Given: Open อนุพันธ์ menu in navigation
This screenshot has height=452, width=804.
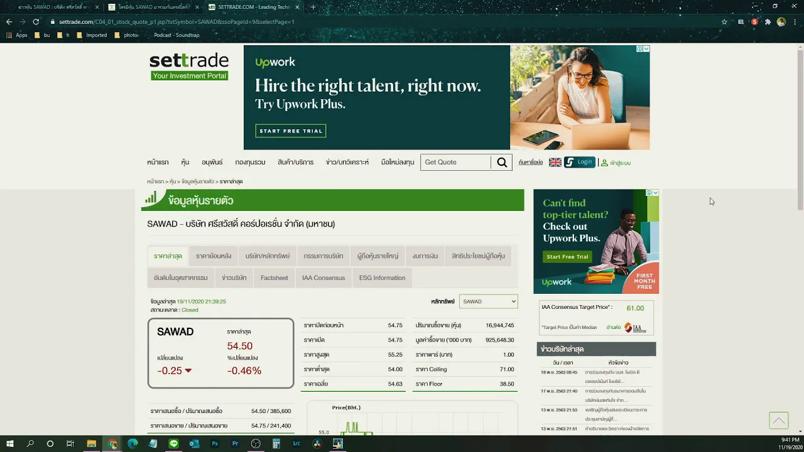Looking at the screenshot, I should coord(212,163).
